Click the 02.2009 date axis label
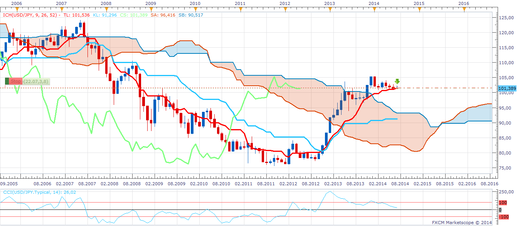This screenshot has height=226, width=520. [153, 184]
